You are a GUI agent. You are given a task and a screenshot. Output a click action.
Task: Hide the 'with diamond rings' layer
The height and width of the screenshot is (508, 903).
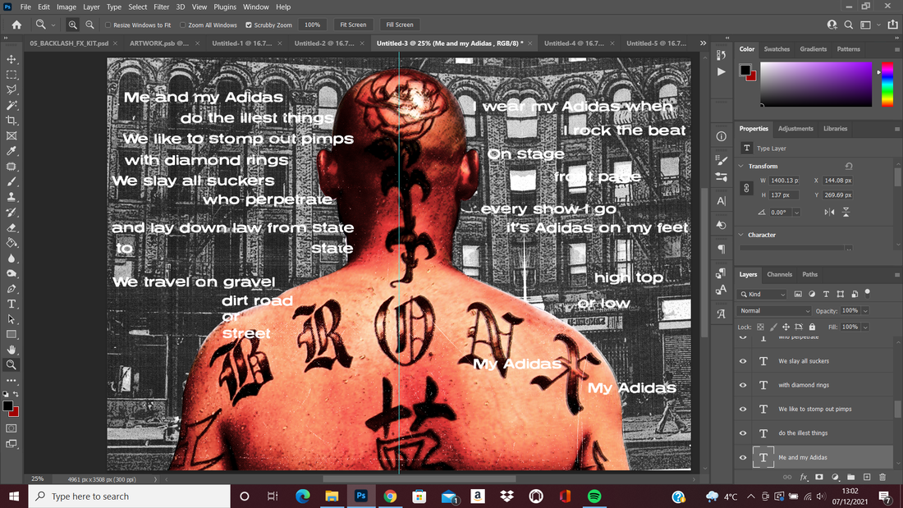743,386
